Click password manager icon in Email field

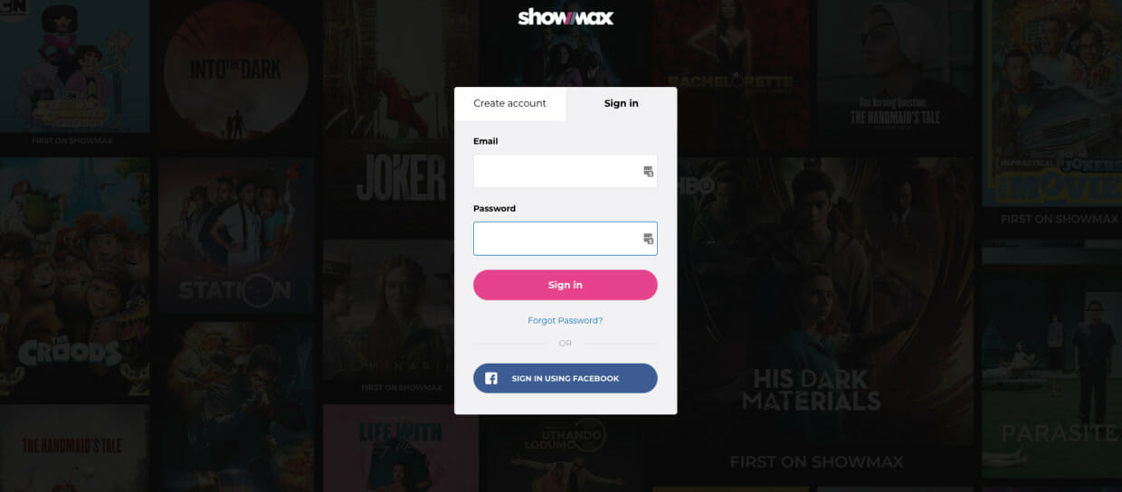[648, 171]
